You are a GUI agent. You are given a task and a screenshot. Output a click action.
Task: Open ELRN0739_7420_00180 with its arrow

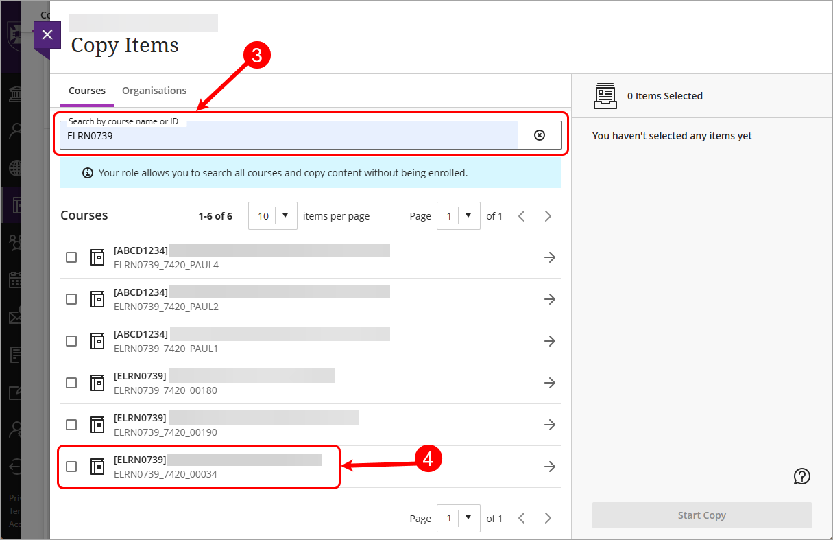click(549, 383)
